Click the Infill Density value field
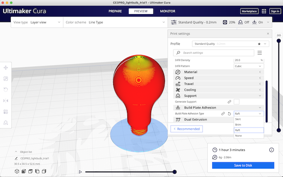The height and width of the screenshot is (177, 283). click(x=249, y=60)
